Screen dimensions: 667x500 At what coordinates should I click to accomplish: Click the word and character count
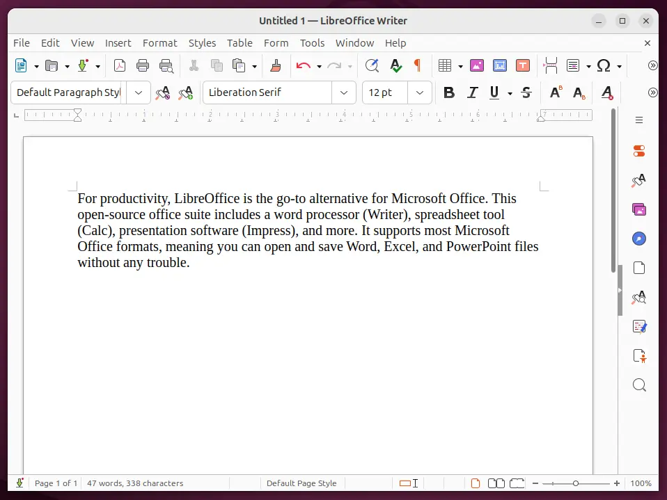[135, 483]
